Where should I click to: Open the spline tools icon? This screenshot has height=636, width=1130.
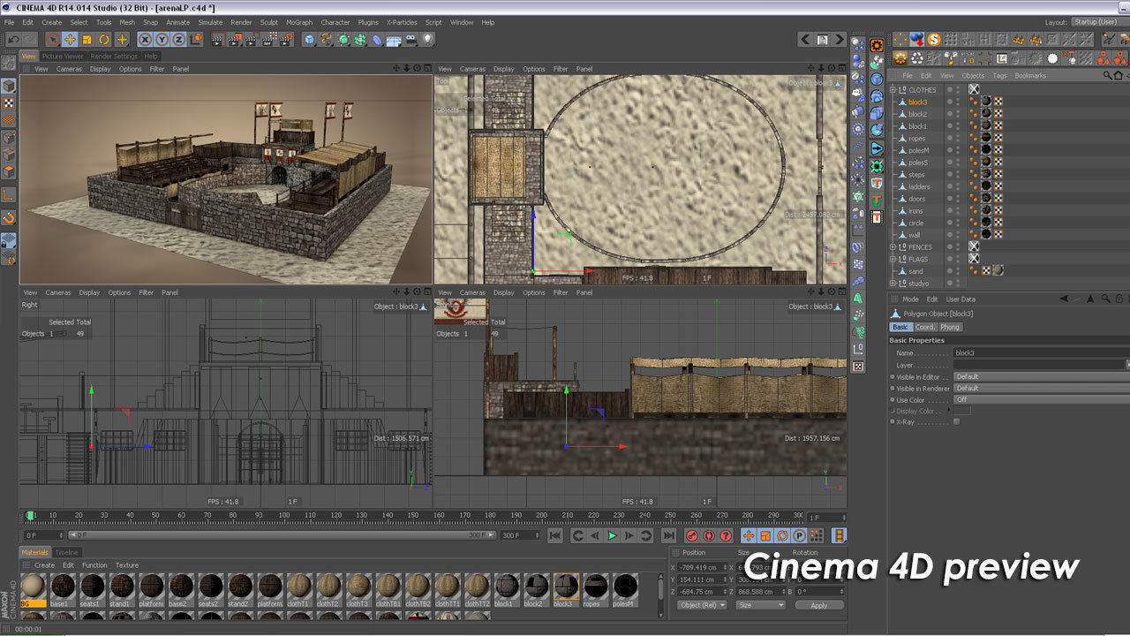(x=327, y=40)
